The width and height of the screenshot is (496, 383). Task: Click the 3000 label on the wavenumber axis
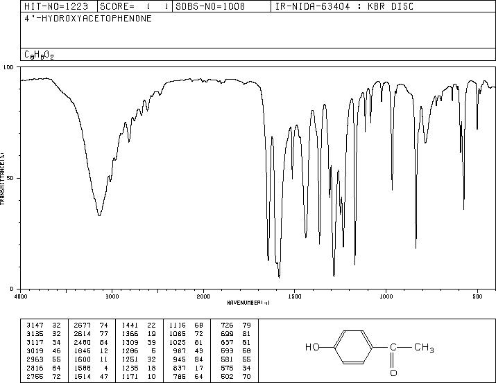point(112,296)
